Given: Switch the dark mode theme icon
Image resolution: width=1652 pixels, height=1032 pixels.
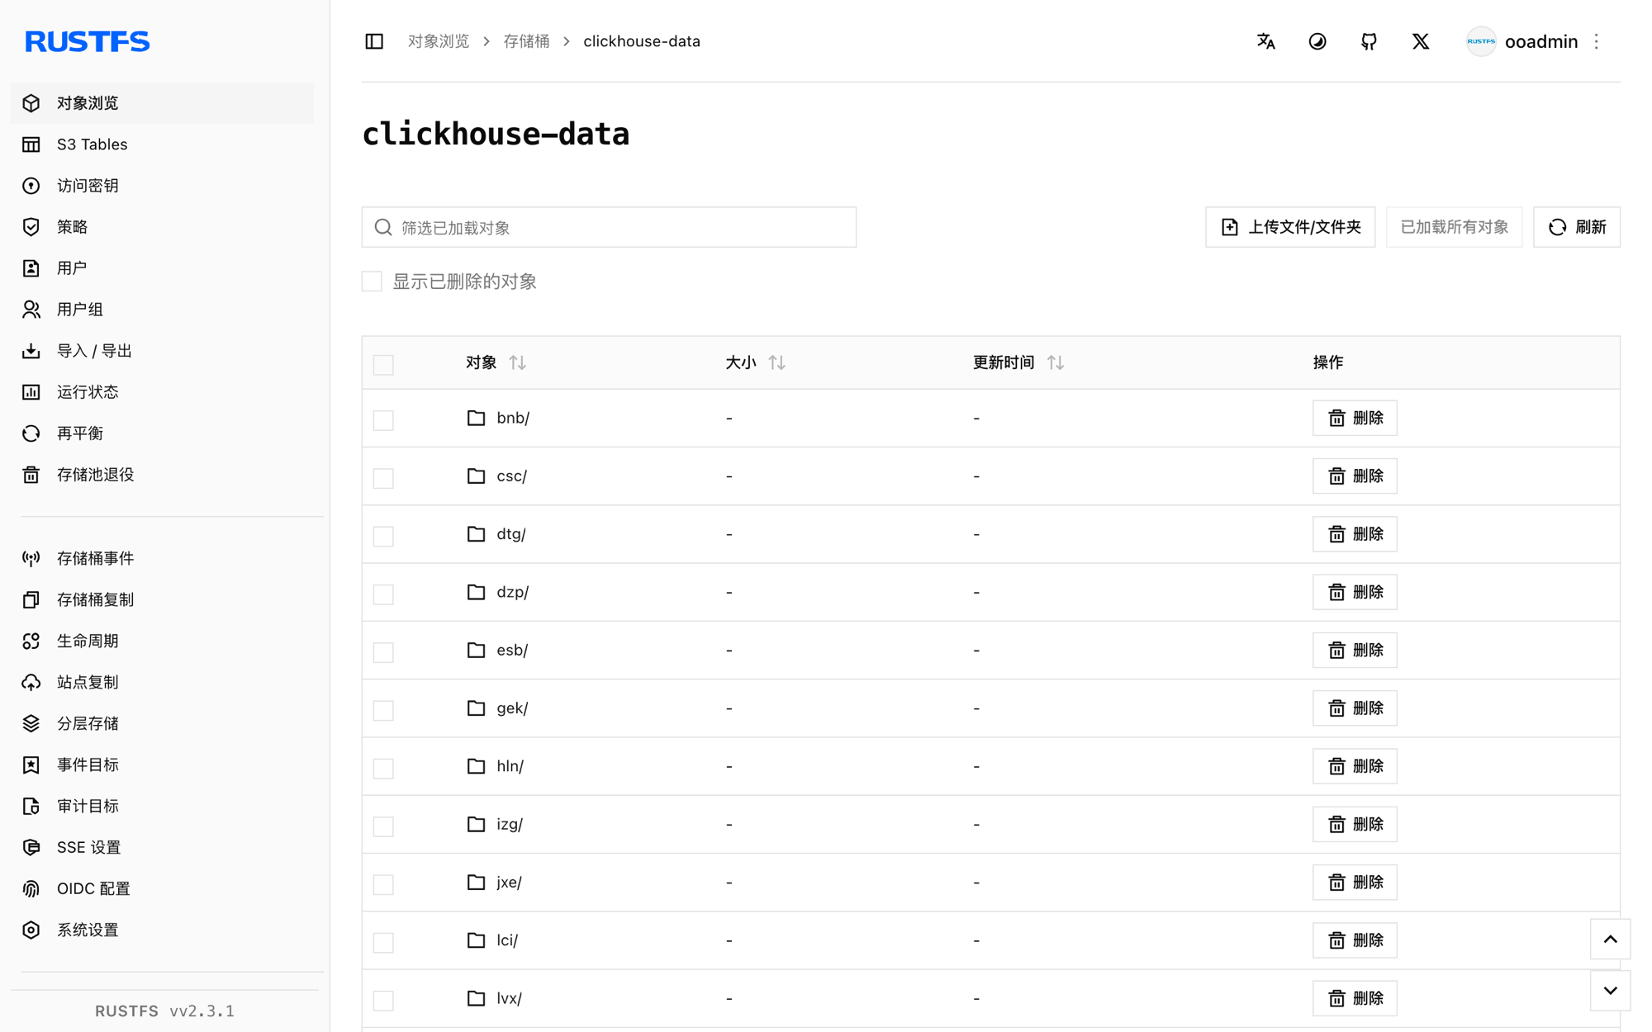Looking at the screenshot, I should tap(1317, 41).
